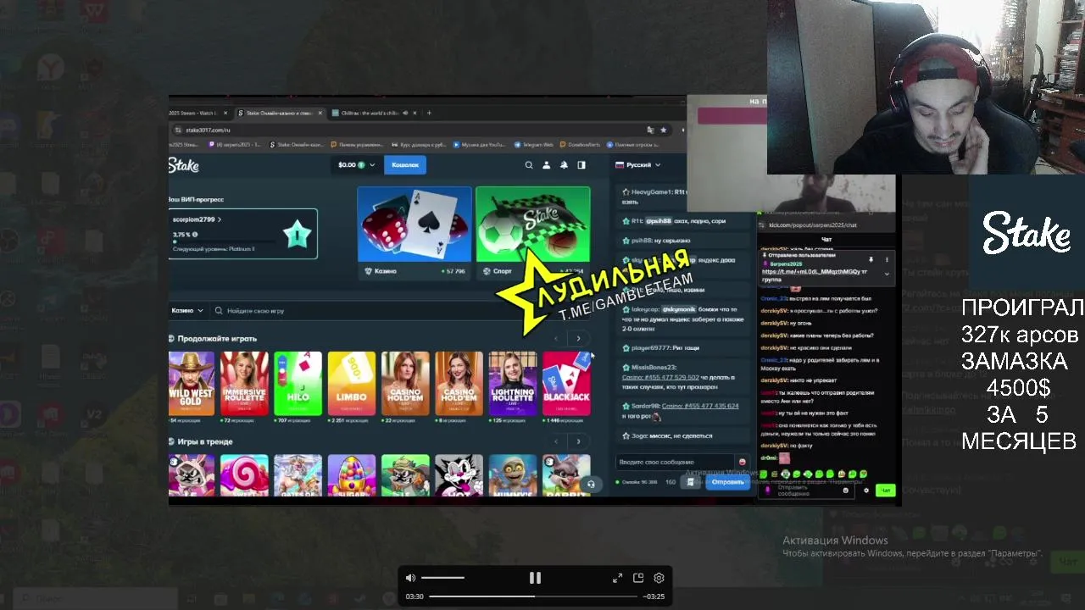Click pin icon on pinned Kick message
The image size is (1085, 610).
point(871,260)
